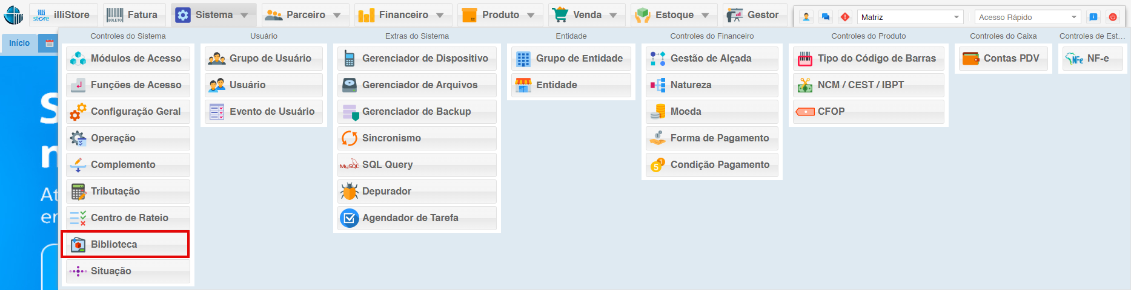
Task: Click the red alert warning icon
Action: 845,17
